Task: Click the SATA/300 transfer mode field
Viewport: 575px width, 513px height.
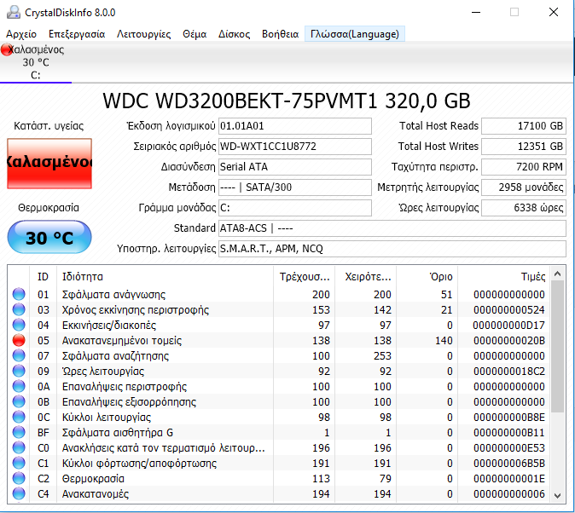Action: [295, 187]
